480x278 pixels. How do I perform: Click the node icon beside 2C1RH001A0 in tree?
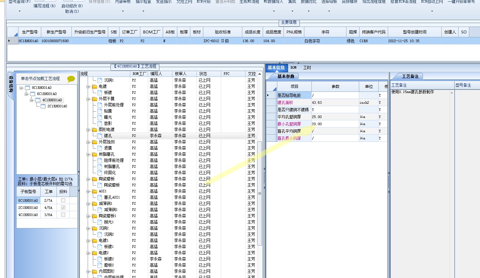(x=43, y=106)
